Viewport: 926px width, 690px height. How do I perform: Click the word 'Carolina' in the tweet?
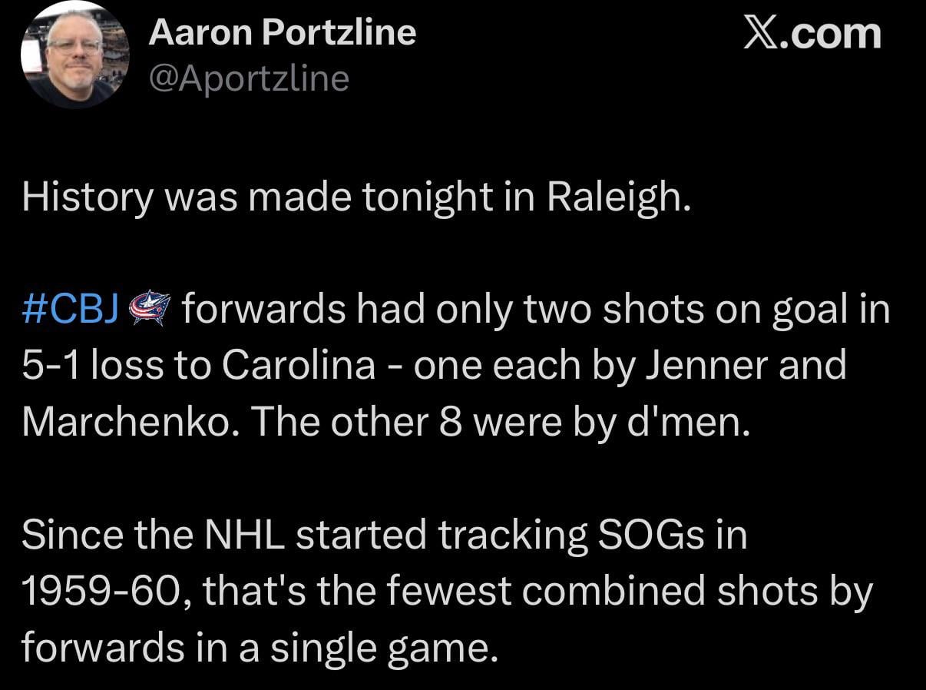point(299,366)
